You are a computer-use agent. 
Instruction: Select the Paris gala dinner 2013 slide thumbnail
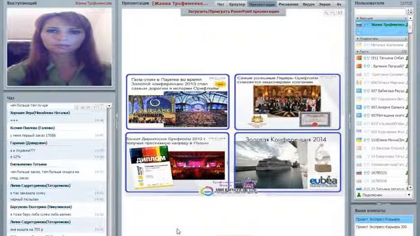[x=178, y=102]
